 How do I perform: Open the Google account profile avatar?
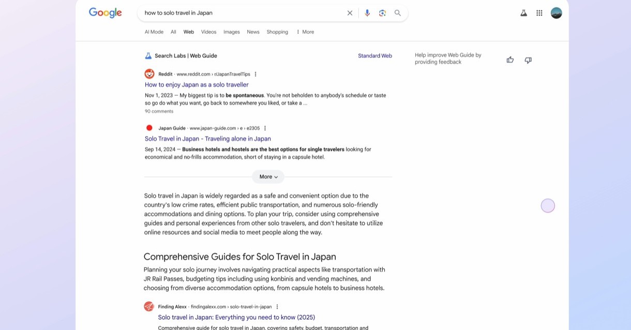click(x=557, y=13)
